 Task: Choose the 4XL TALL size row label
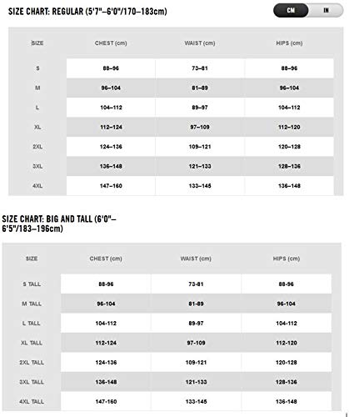(x=32, y=402)
